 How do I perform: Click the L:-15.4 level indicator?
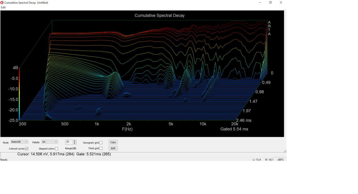click(257, 160)
